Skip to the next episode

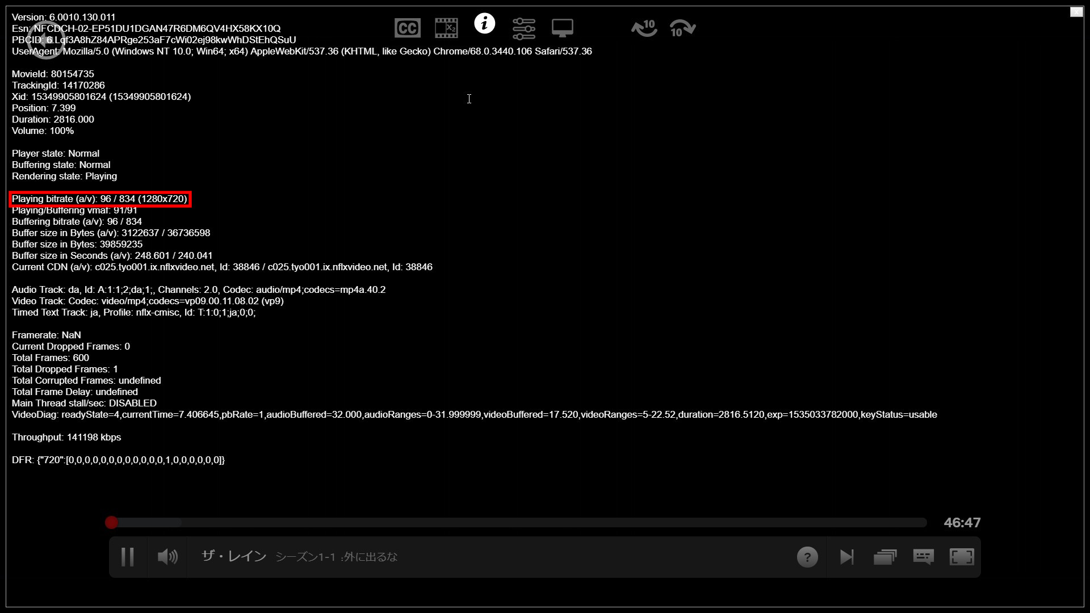pos(846,557)
